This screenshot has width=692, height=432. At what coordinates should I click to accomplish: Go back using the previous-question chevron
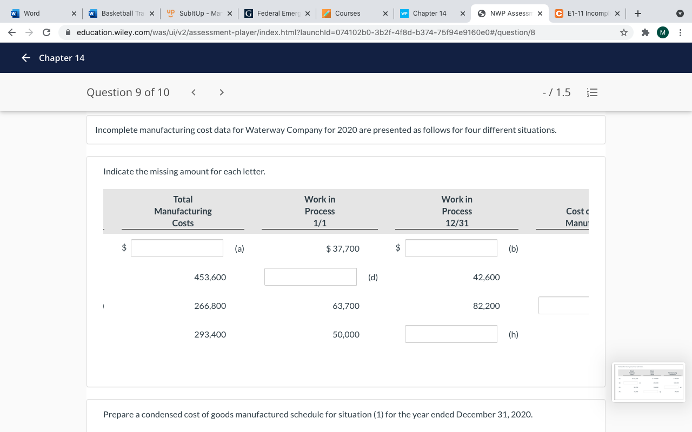pyautogui.click(x=193, y=92)
